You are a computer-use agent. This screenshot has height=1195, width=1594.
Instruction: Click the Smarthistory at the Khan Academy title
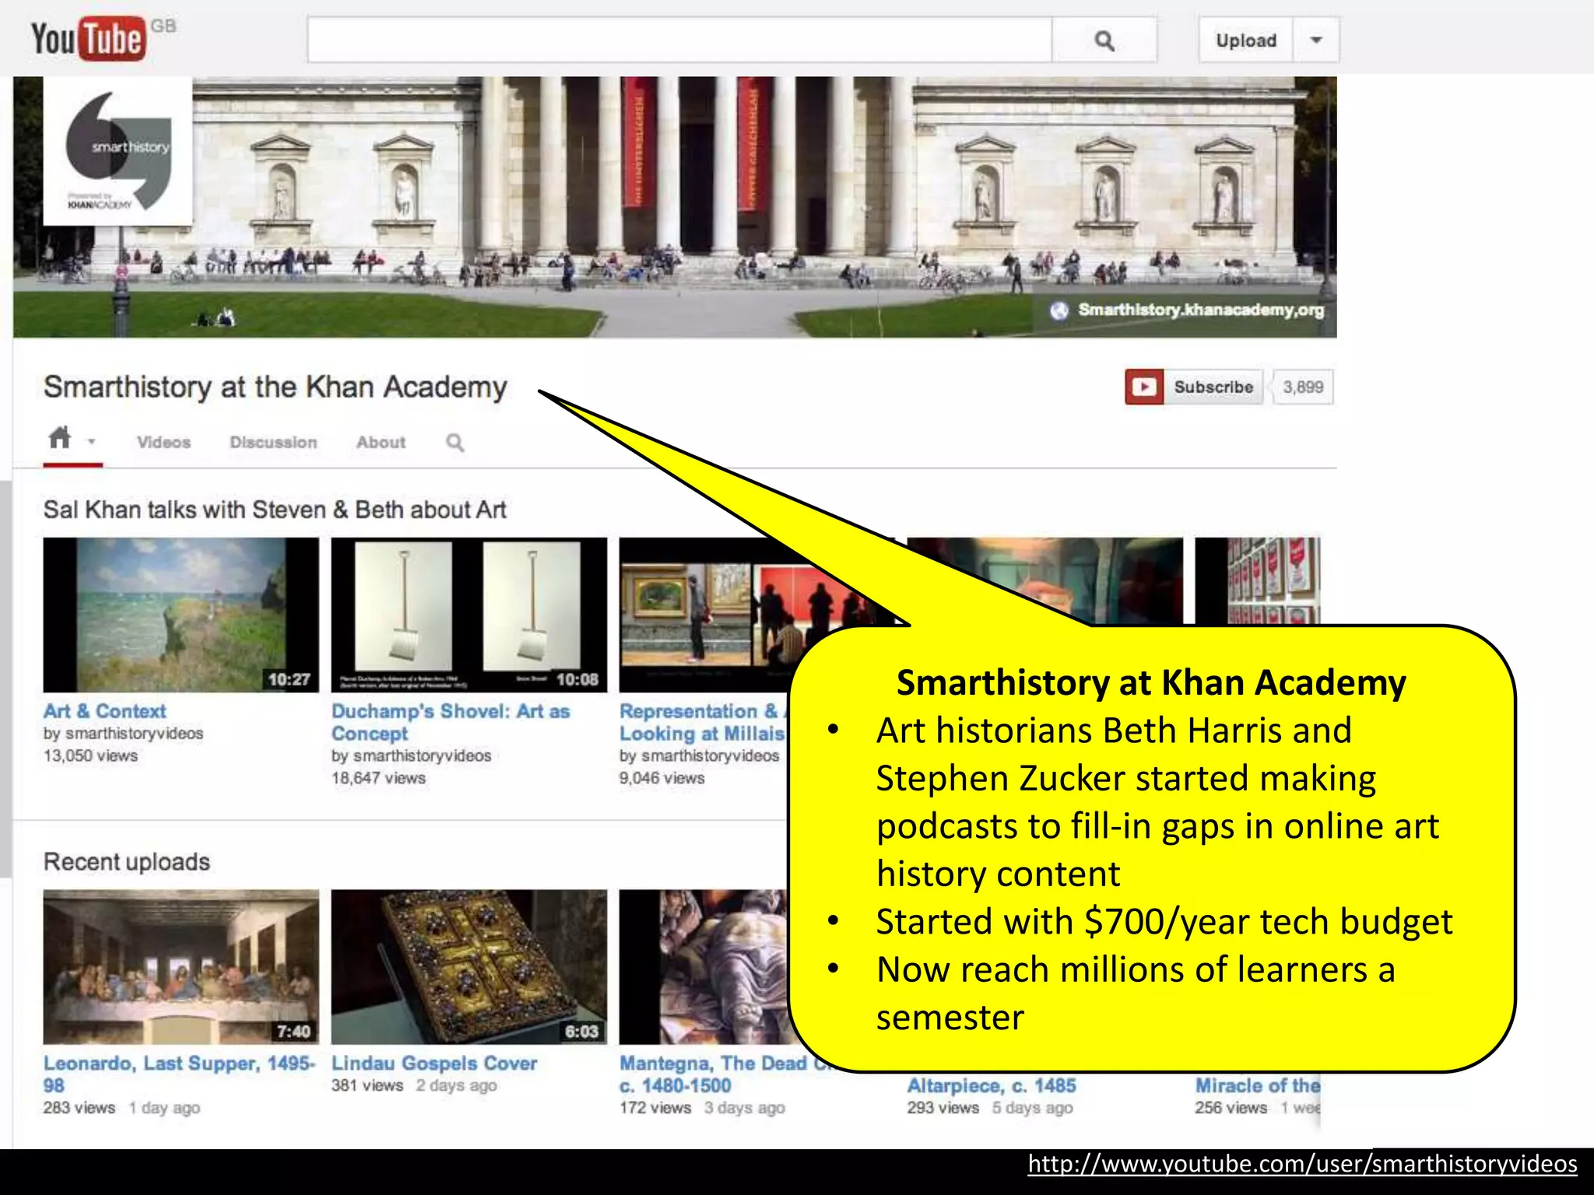click(x=275, y=387)
